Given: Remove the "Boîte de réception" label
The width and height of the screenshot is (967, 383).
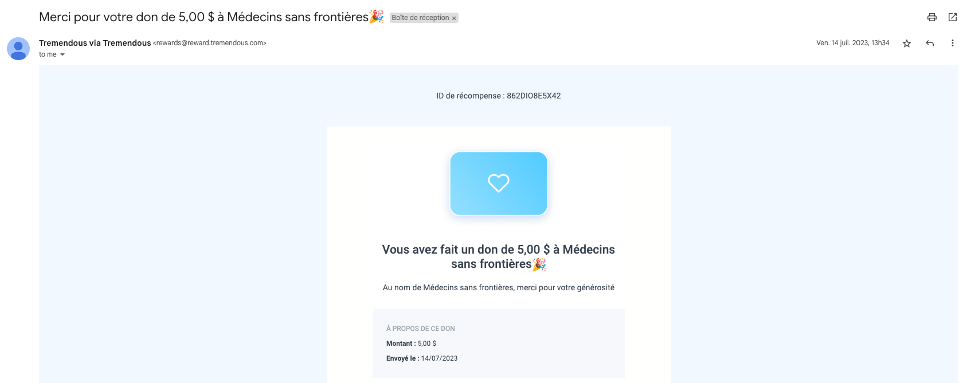Looking at the screenshot, I should (454, 18).
